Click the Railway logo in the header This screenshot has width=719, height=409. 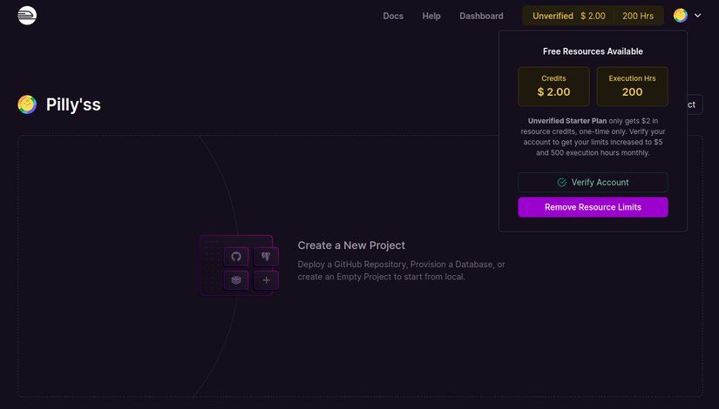pyautogui.click(x=27, y=16)
